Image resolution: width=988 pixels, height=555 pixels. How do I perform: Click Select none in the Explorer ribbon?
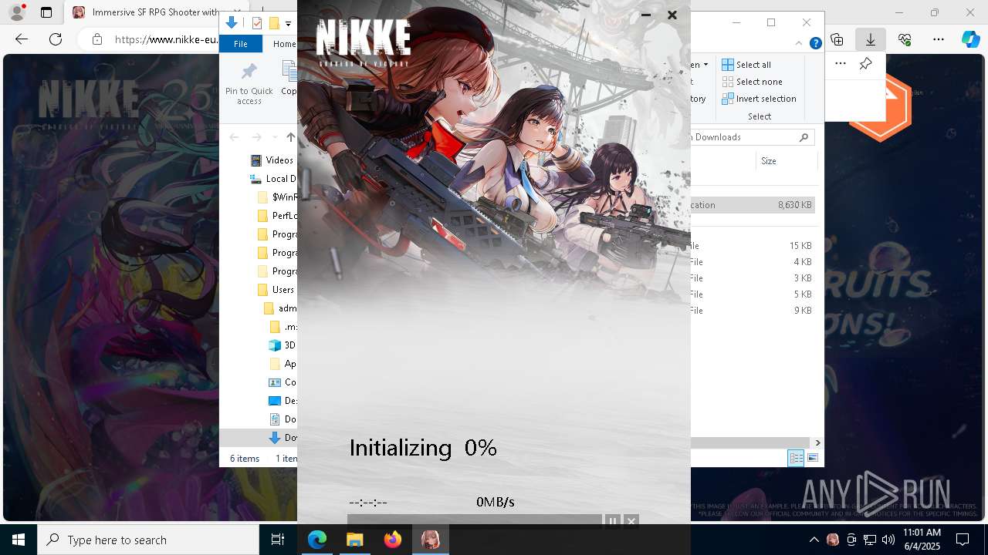tap(753, 82)
